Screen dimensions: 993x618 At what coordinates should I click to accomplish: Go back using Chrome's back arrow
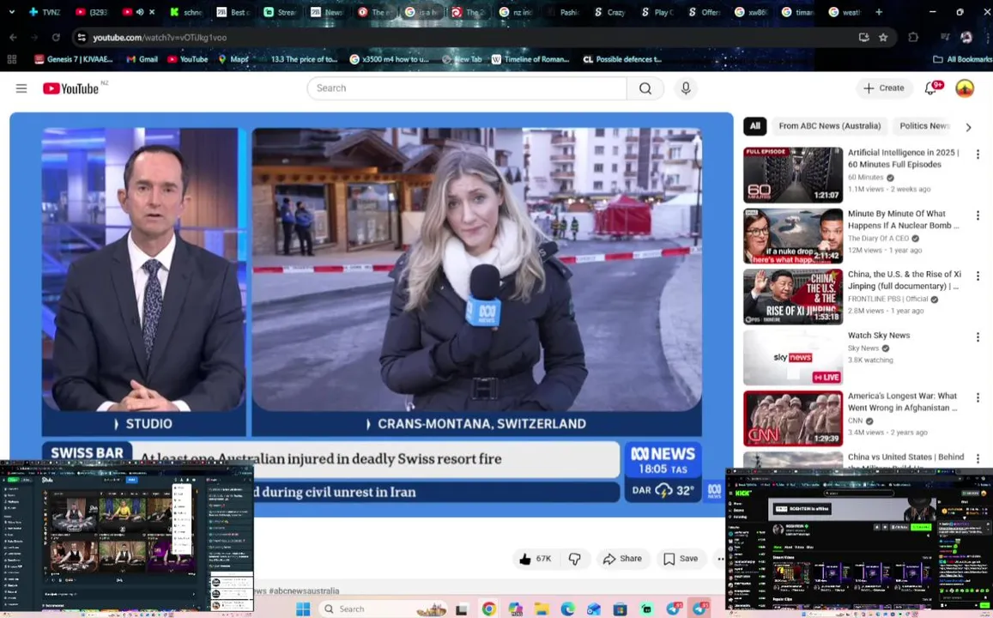pyautogui.click(x=13, y=38)
